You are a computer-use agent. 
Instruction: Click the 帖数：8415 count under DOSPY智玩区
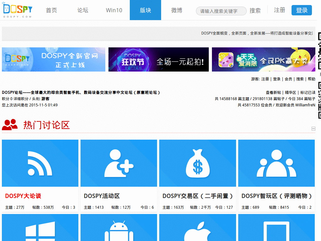(279, 207)
